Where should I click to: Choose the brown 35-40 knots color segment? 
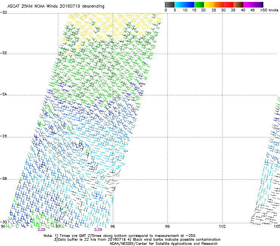(238, 5)
